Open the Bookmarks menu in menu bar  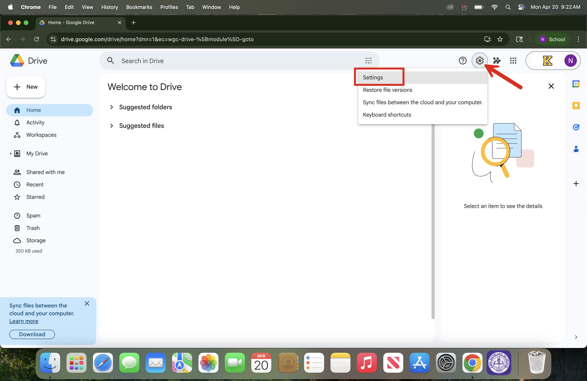[139, 7]
